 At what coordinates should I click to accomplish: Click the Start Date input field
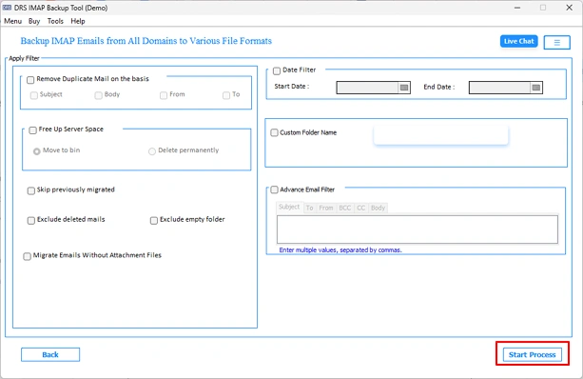(367, 88)
